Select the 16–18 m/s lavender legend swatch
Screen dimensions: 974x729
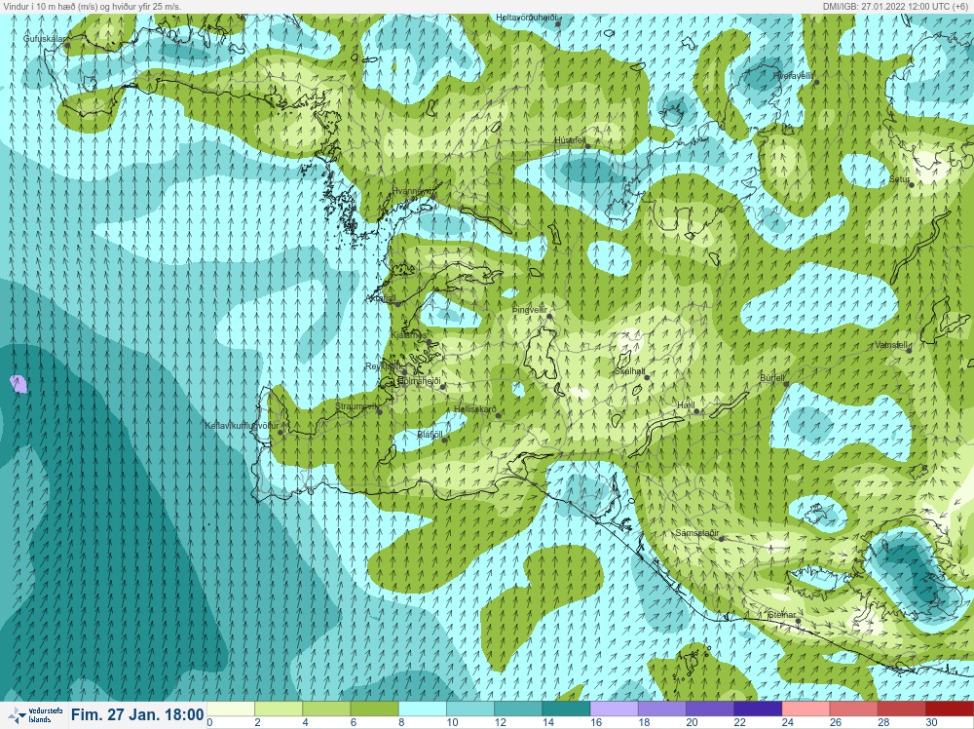point(613,710)
